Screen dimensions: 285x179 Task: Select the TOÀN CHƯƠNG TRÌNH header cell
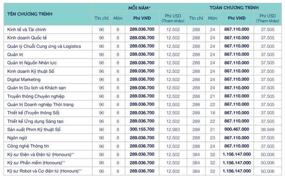[x=234, y=8]
